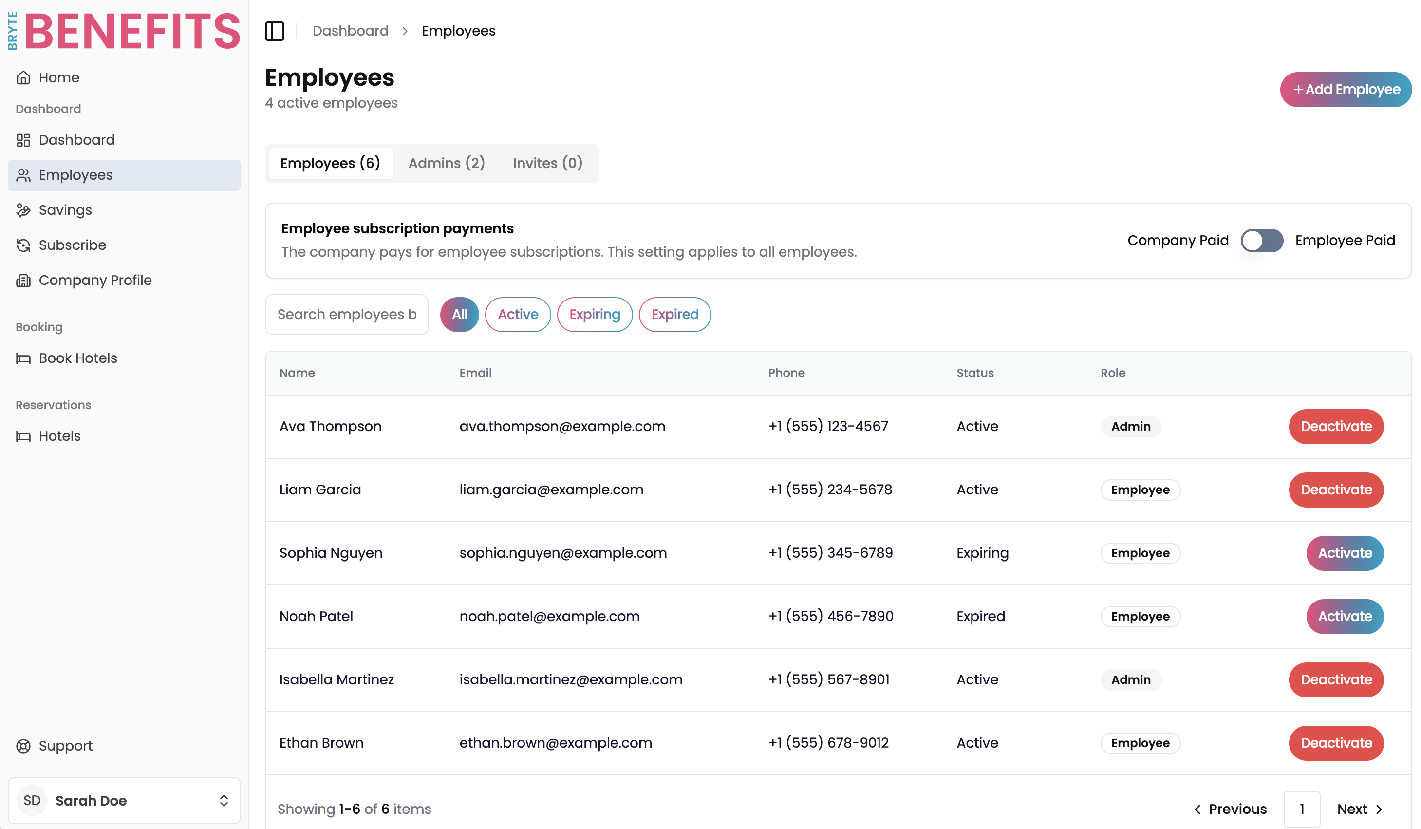Click the SD avatar circle
This screenshot has height=829, width=1421.
click(32, 801)
